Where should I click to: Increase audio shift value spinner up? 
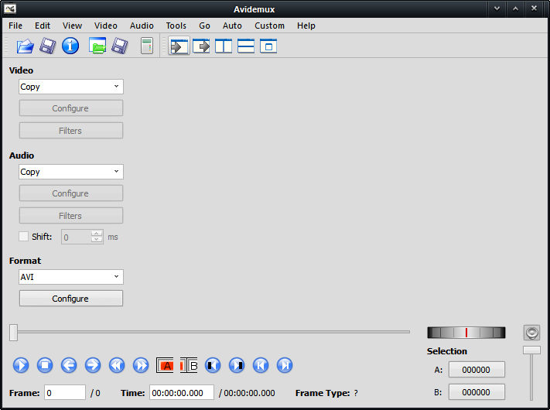[x=97, y=234]
